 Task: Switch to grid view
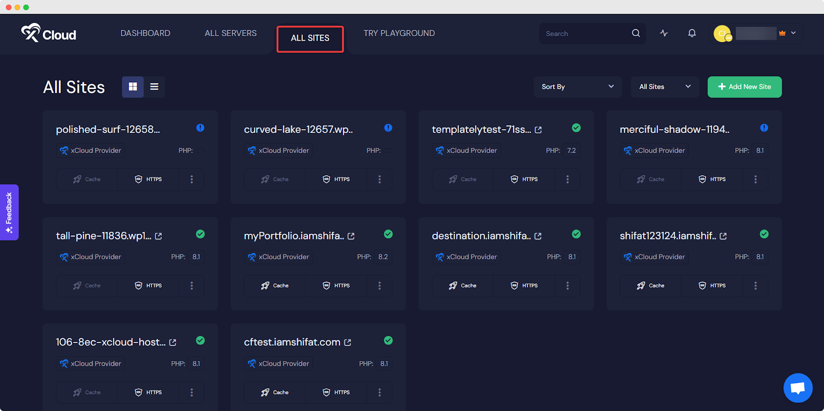[x=133, y=87]
